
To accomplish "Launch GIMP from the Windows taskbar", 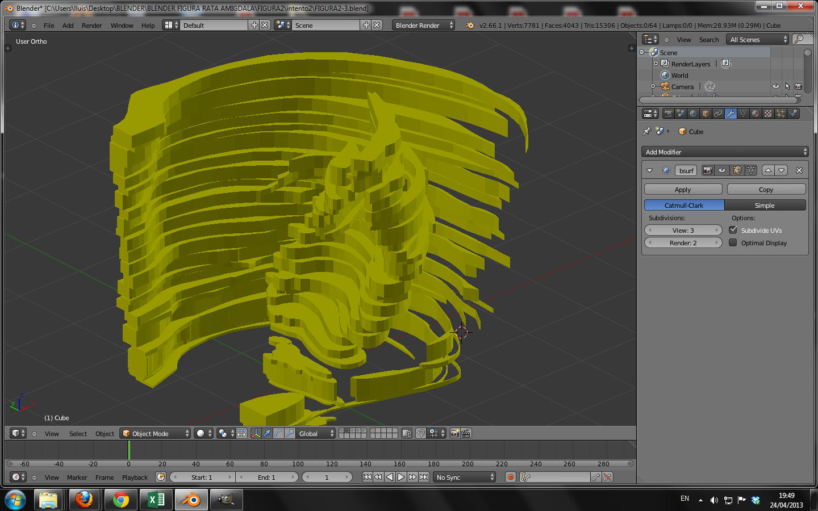I will point(226,500).
